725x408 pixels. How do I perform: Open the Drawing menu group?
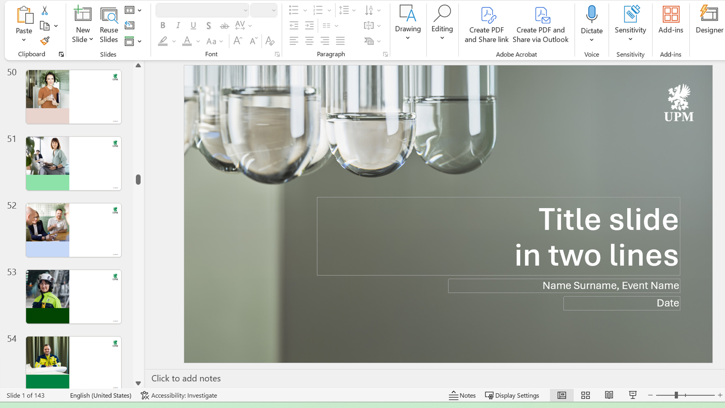click(x=408, y=23)
